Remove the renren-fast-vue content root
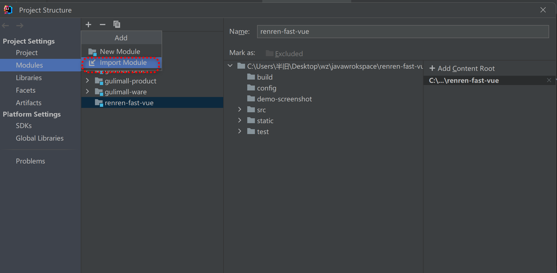This screenshot has width=557, height=273. pyautogui.click(x=549, y=80)
